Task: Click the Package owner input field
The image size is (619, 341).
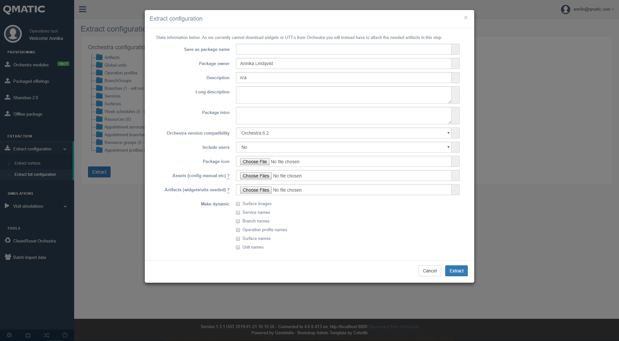Action: (344, 63)
